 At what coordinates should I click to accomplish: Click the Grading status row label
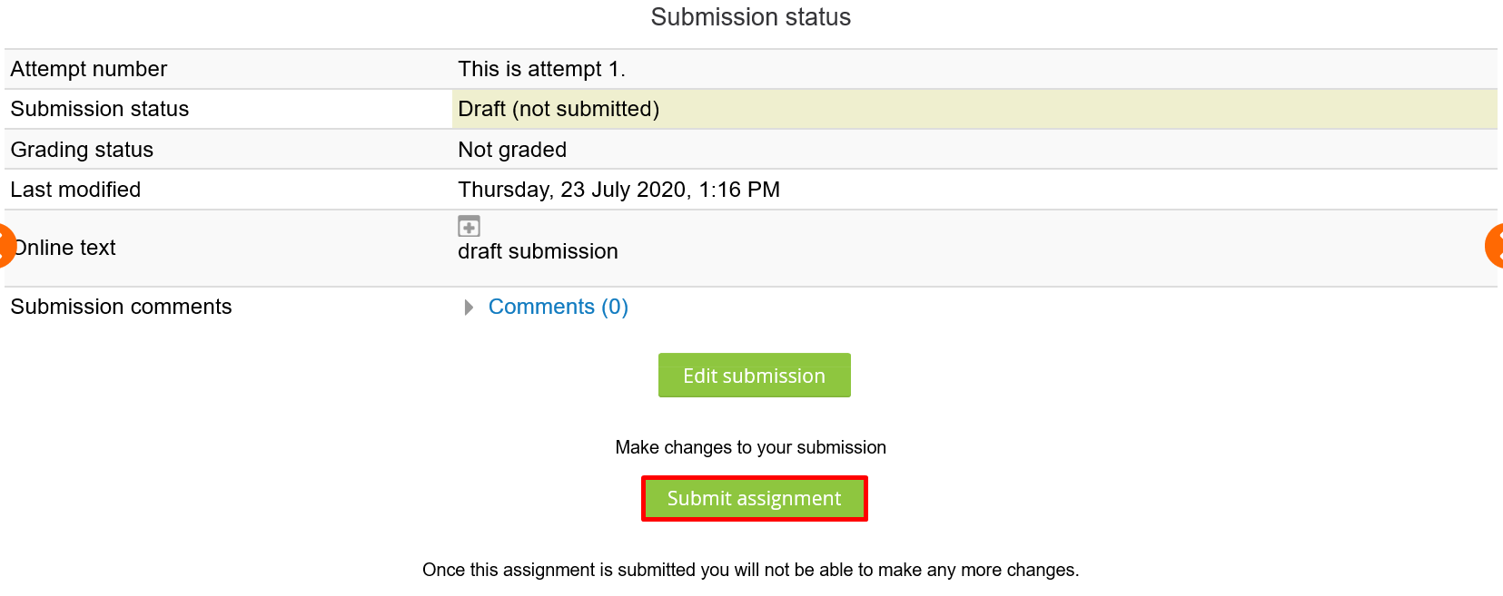tap(82, 150)
